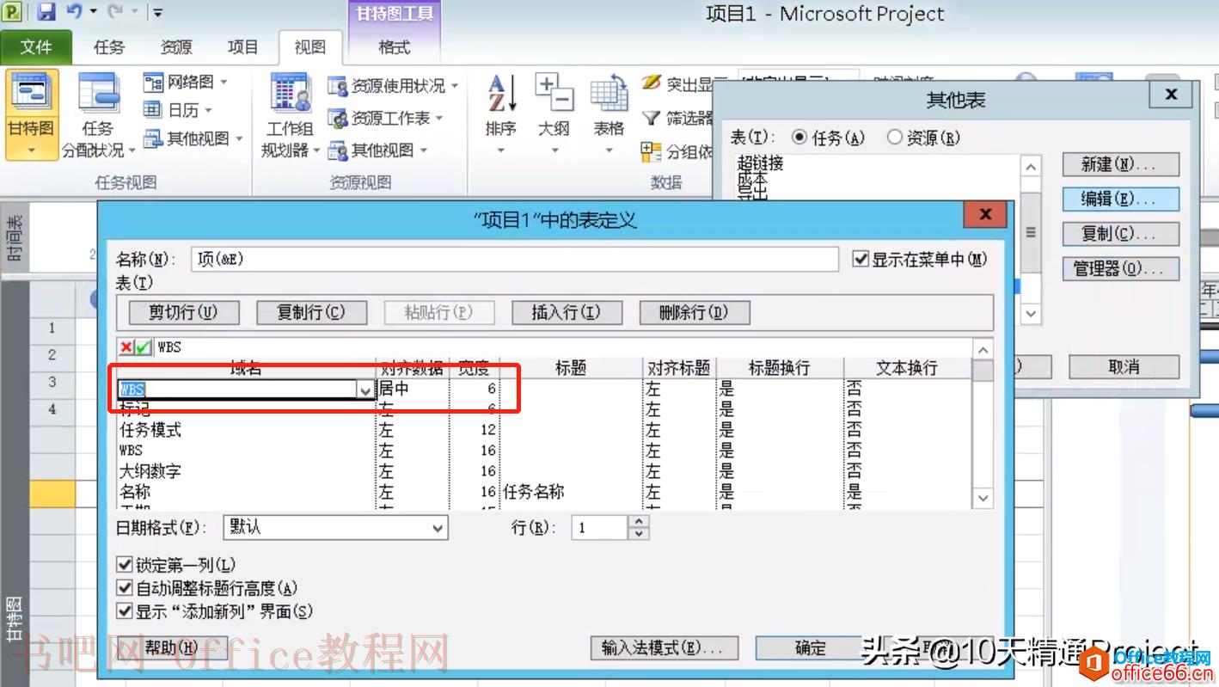Screen dimensions: 1219x687
Task: Click the Undo arrow icon
Action: click(75, 12)
